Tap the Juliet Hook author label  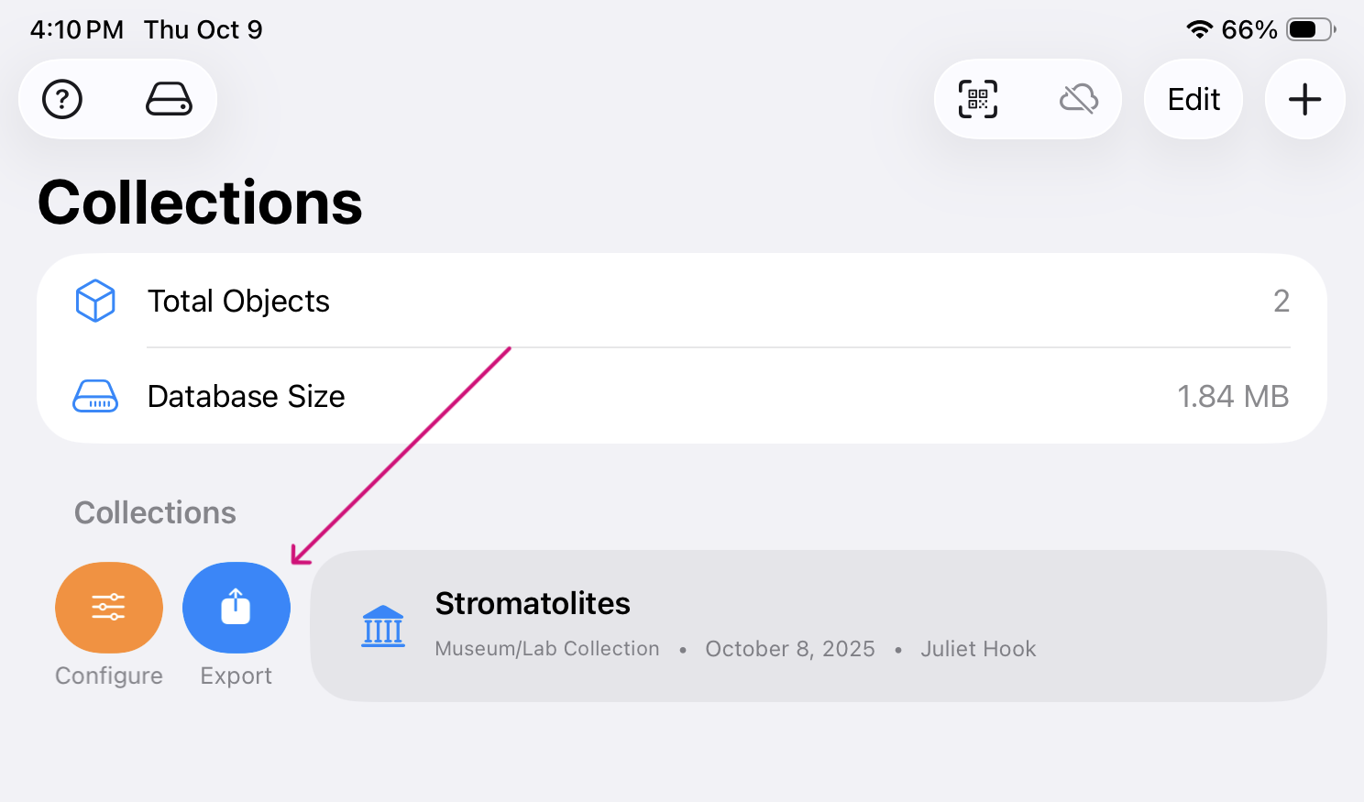978,649
